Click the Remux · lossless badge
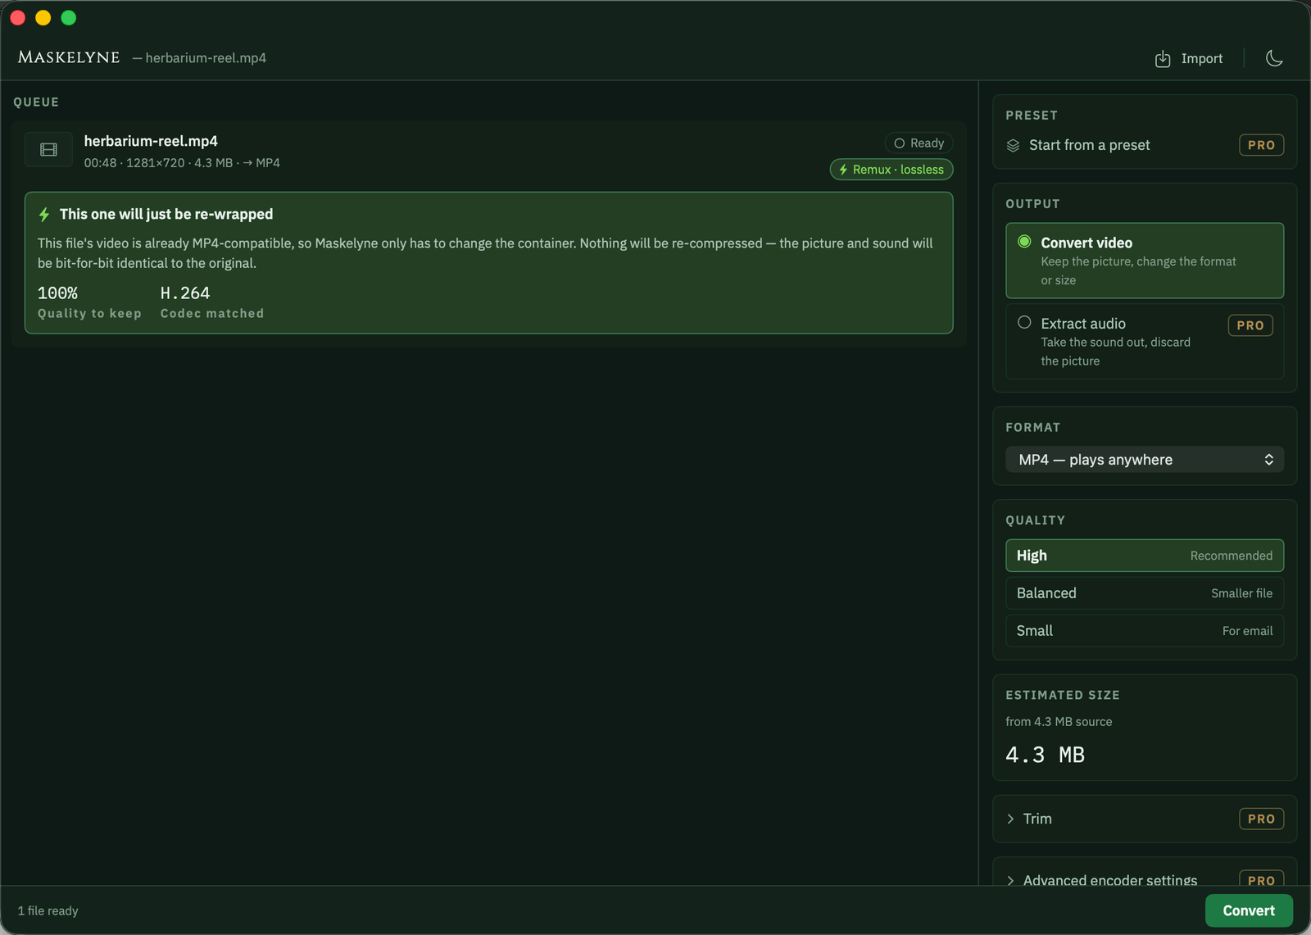Screen dimensions: 1311x935 (x=891, y=170)
